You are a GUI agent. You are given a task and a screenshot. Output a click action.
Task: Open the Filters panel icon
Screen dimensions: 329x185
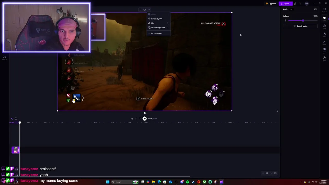[324, 34]
